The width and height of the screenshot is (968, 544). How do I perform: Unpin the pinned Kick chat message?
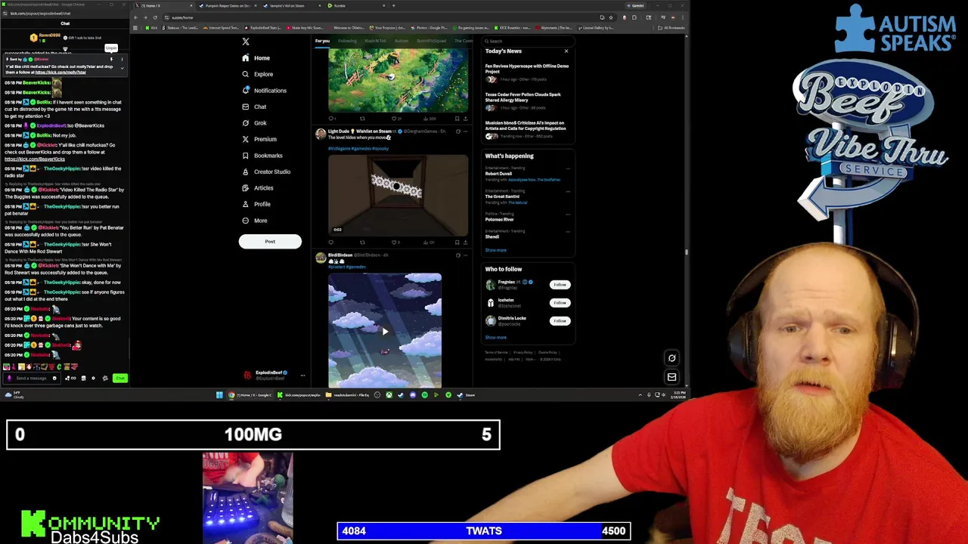pos(111,58)
